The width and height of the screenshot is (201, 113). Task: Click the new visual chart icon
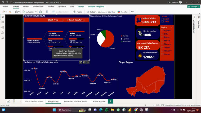(41, 12)
